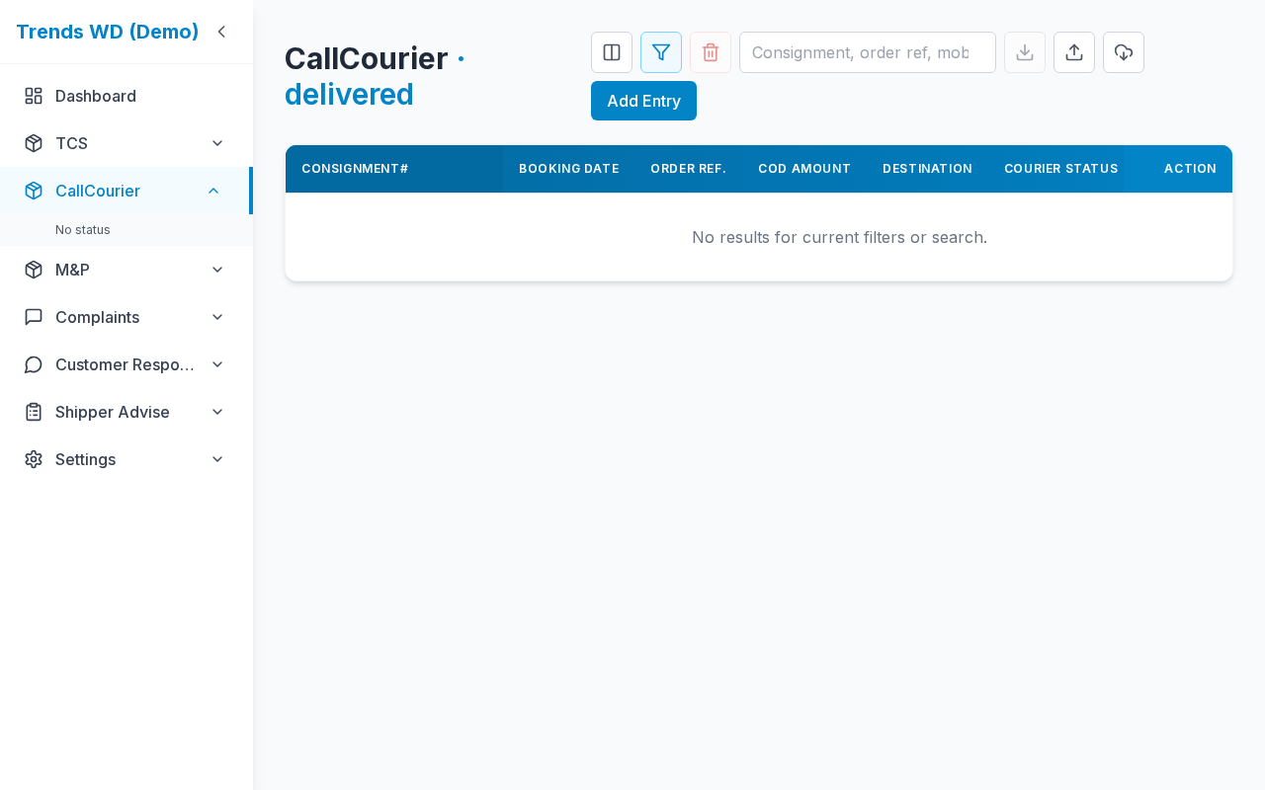Toggle the column visibility icon
Viewport: 1265px width, 790px height.
pyautogui.click(x=612, y=52)
